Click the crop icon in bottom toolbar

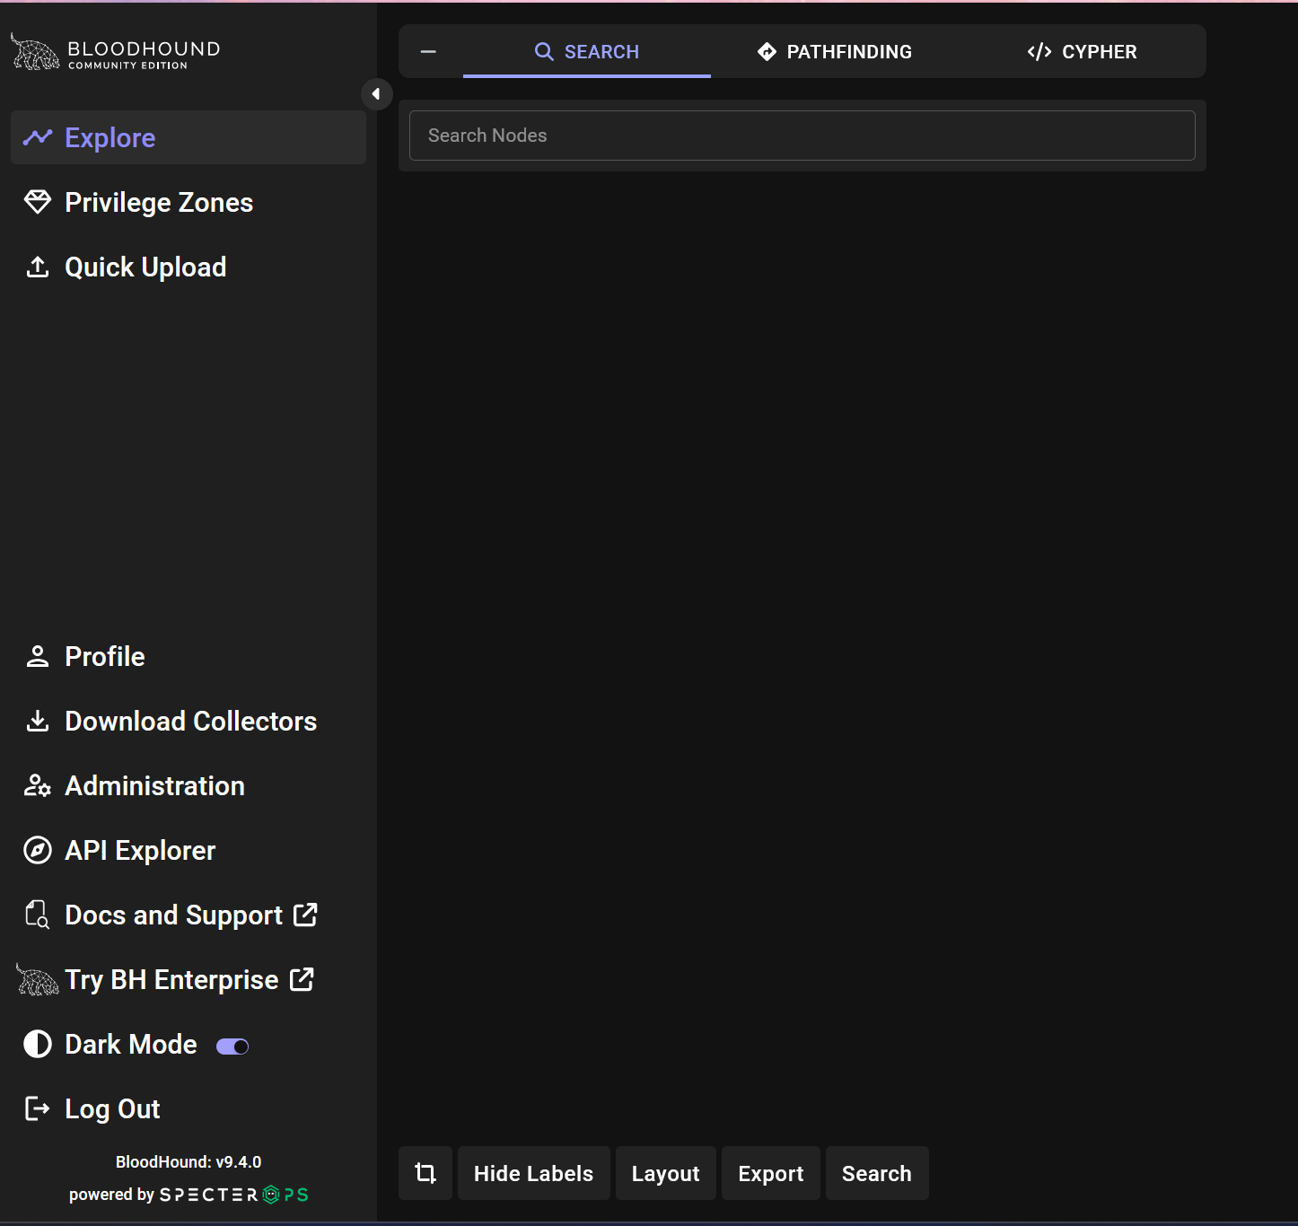[x=425, y=1173]
